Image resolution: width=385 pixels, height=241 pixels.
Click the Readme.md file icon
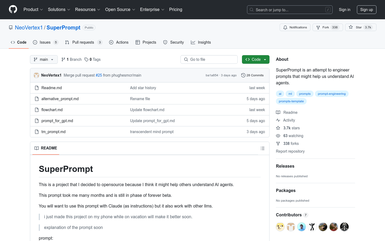click(x=37, y=88)
